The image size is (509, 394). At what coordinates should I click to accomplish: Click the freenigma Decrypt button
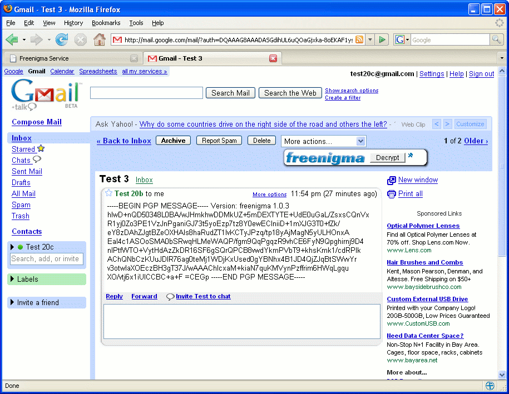[x=388, y=158]
